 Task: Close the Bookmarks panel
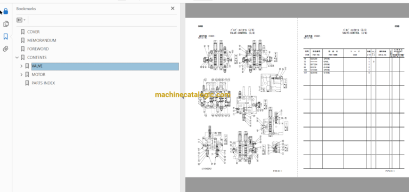(173, 9)
